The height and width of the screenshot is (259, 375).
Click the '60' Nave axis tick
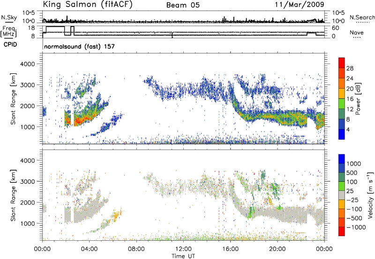335,28
